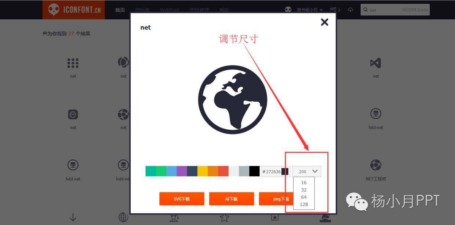455x225 pixels.
Task: Click the large globe icon preview
Action: [233, 99]
